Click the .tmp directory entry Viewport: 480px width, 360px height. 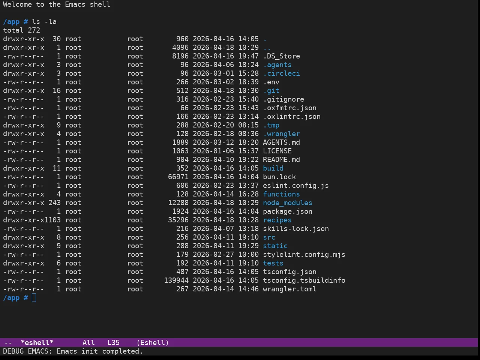point(271,125)
